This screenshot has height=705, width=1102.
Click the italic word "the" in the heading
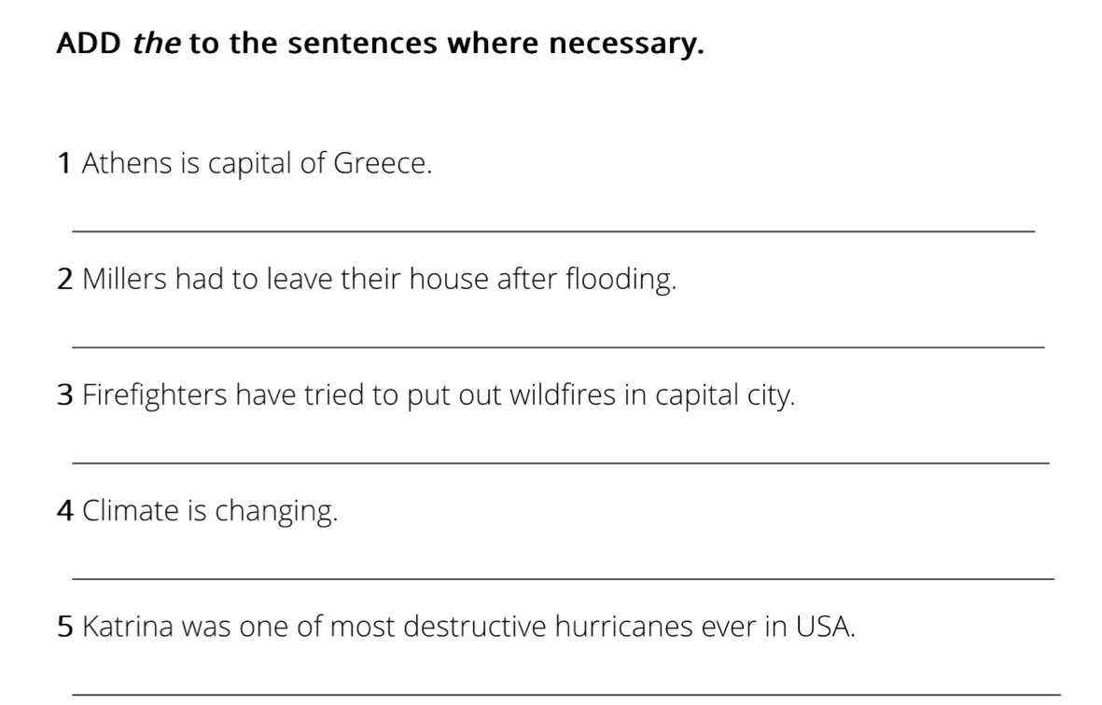157,43
